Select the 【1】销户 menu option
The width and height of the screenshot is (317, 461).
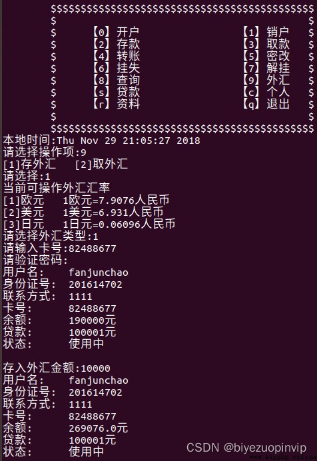[266, 32]
